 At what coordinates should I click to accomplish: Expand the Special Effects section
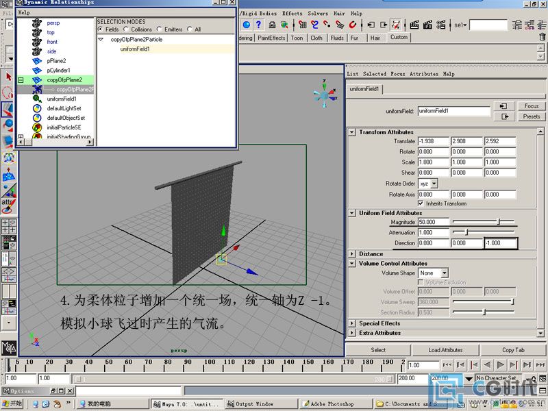click(352, 323)
